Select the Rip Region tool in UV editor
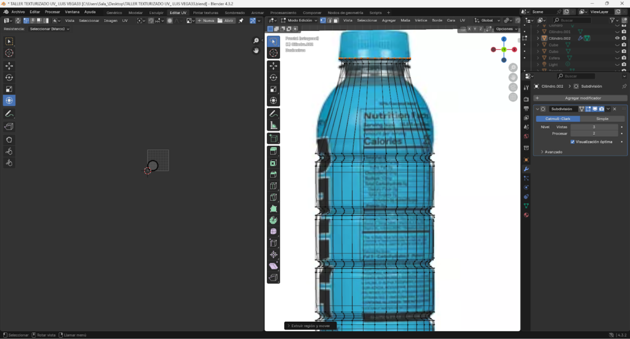Viewport: 630px width, 339px height. [x=9, y=127]
